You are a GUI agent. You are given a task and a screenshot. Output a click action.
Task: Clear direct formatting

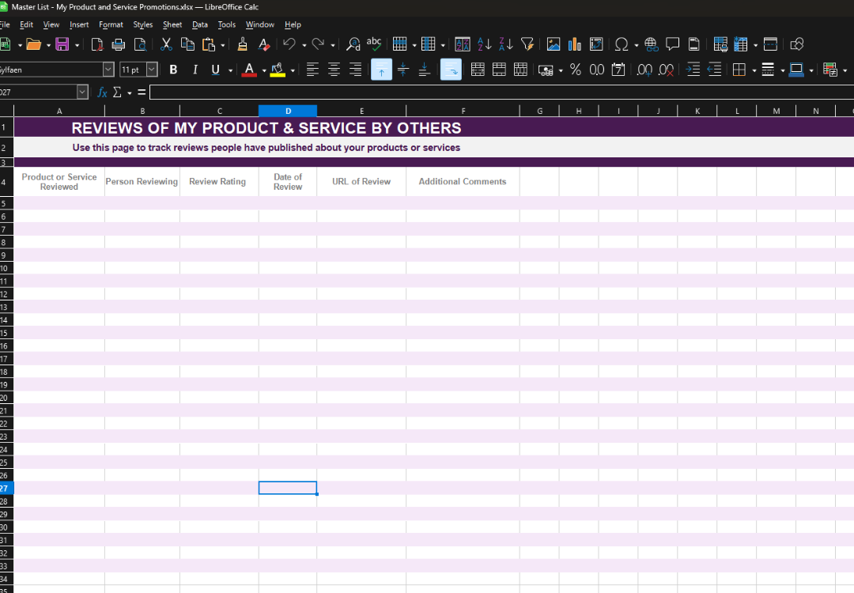point(263,44)
